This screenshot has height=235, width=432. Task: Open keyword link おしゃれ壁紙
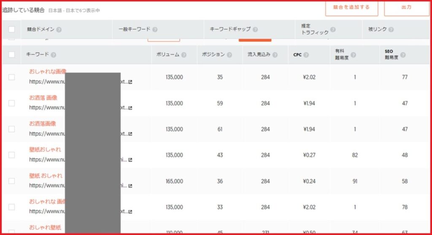[x=45, y=227]
